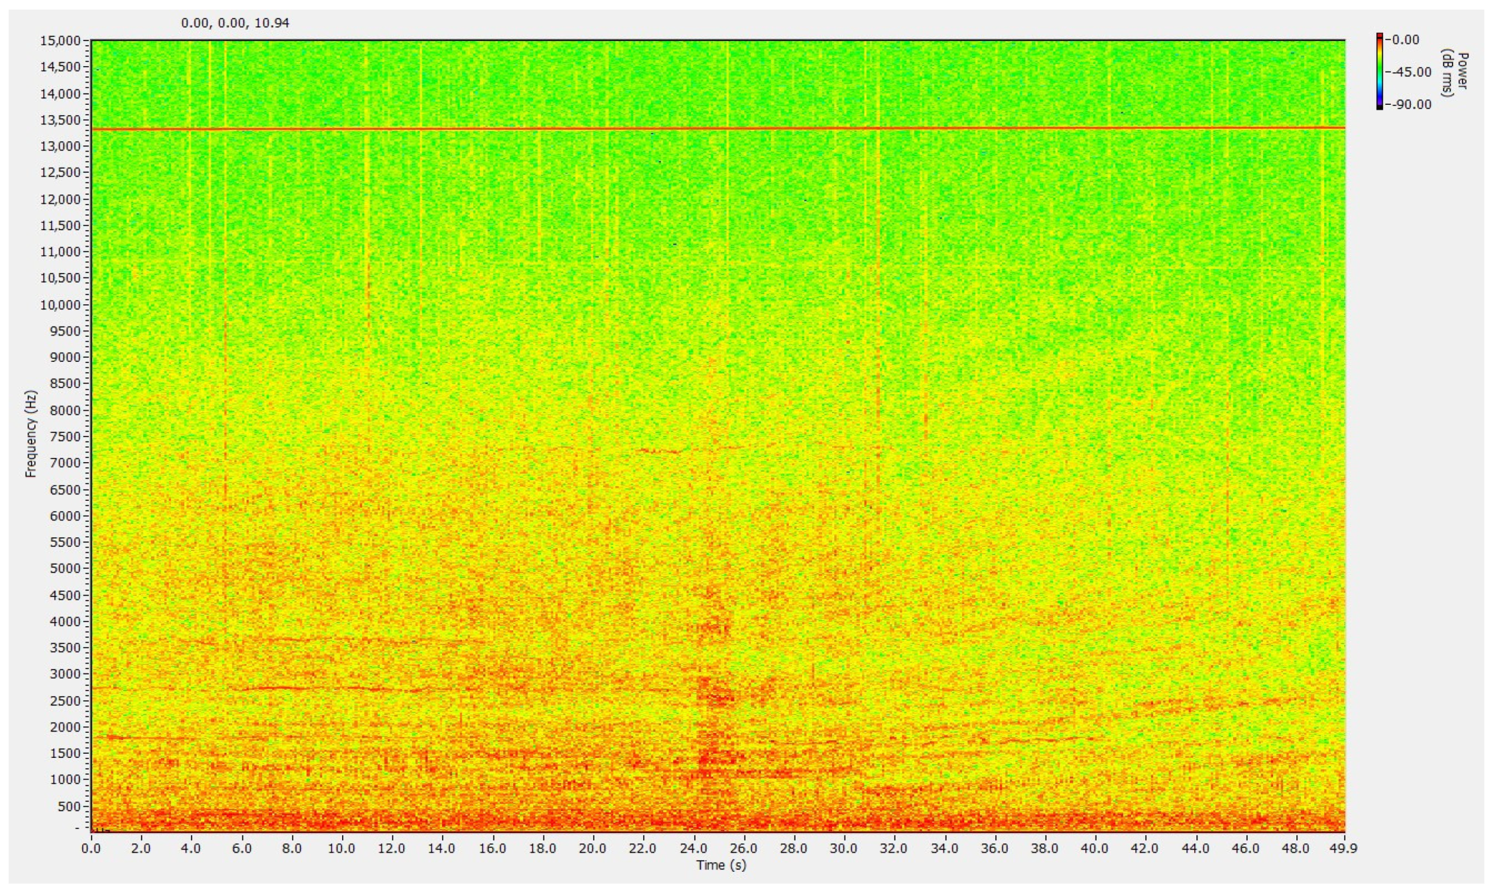Click the 11,000 frequency tick label
Image resolution: width=1493 pixels, height=890 pixels.
click(x=60, y=252)
